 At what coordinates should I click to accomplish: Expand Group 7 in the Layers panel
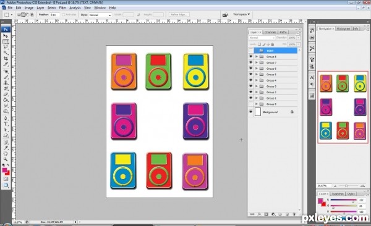click(x=257, y=62)
